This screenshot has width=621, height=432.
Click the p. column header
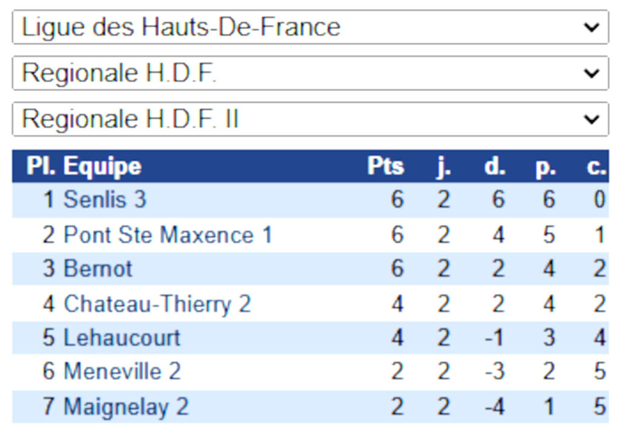pos(546,167)
